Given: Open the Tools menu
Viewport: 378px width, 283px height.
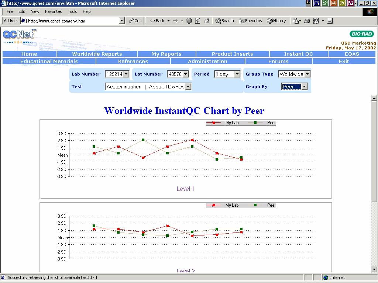Looking at the screenshot, I should [72, 11].
